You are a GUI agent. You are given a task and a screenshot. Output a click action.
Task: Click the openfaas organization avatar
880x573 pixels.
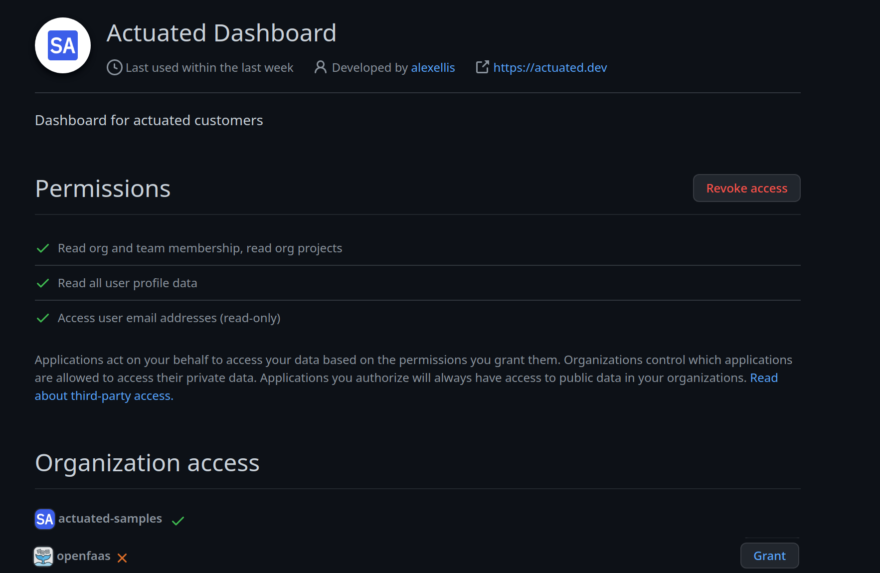pyautogui.click(x=43, y=556)
